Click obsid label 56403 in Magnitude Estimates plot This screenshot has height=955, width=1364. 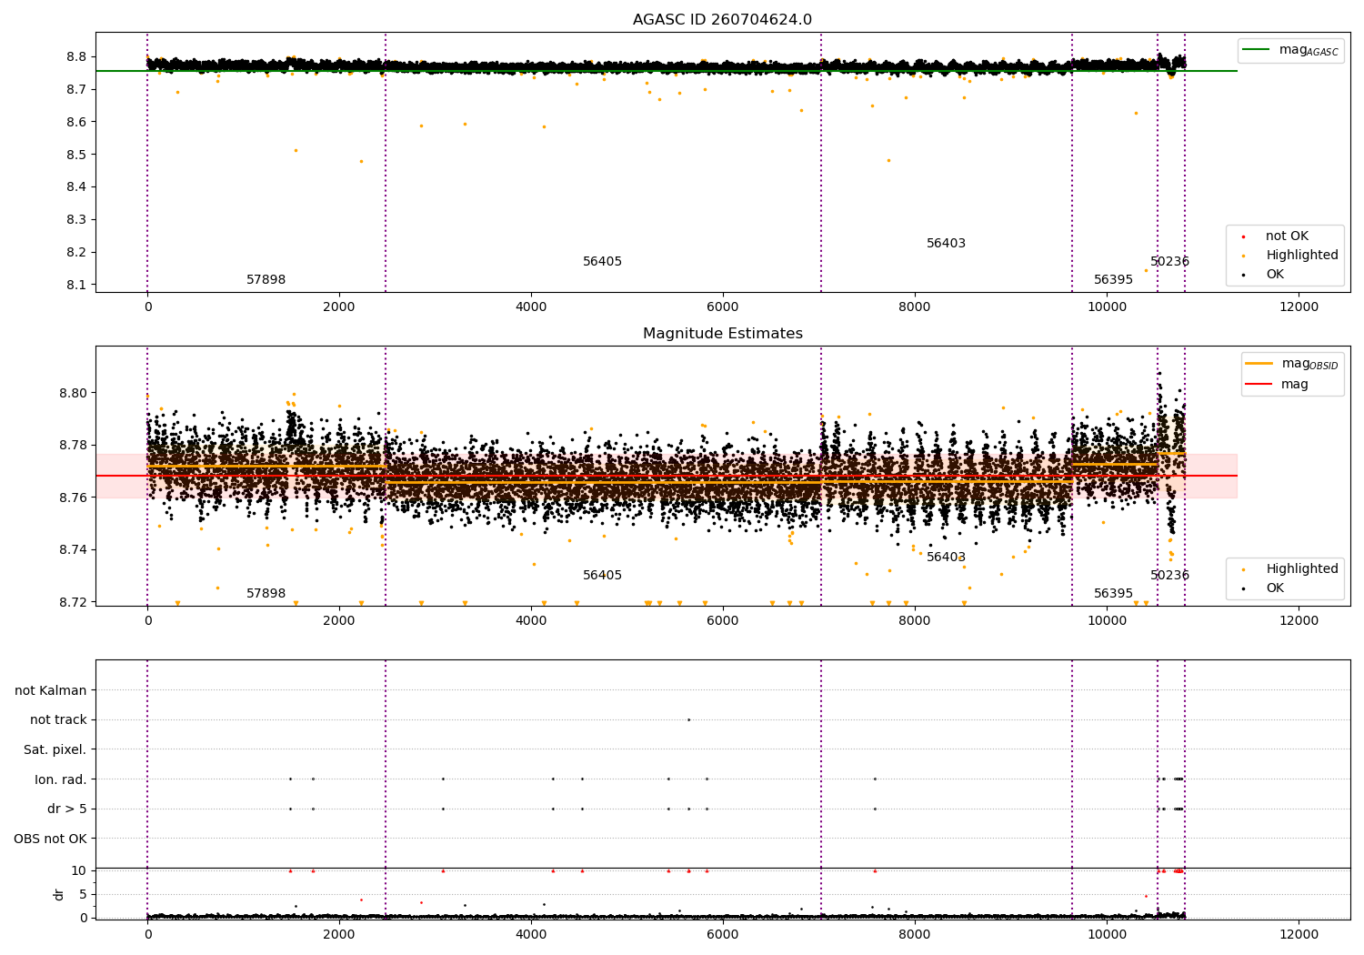pos(946,558)
